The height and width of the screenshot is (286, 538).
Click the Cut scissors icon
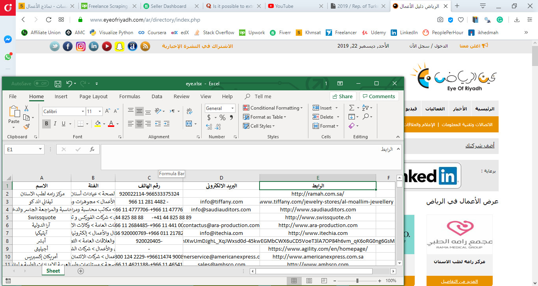point(26,108)
